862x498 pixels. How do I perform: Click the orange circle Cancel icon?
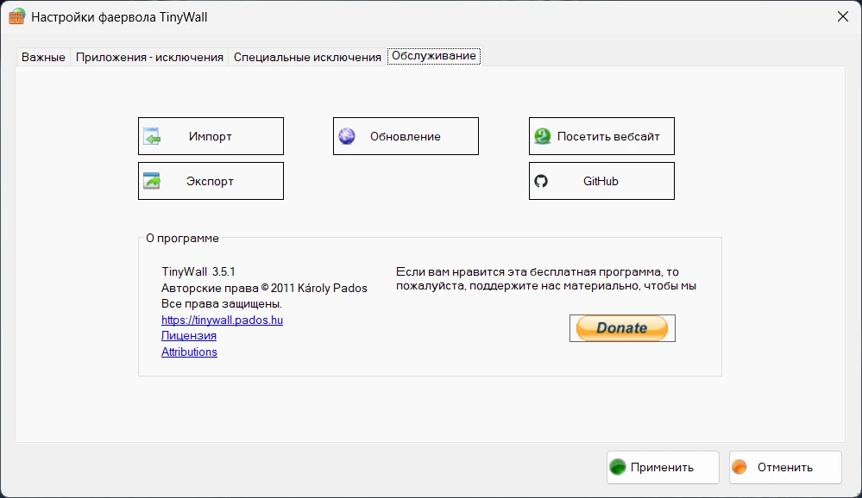tap(740, 467)
